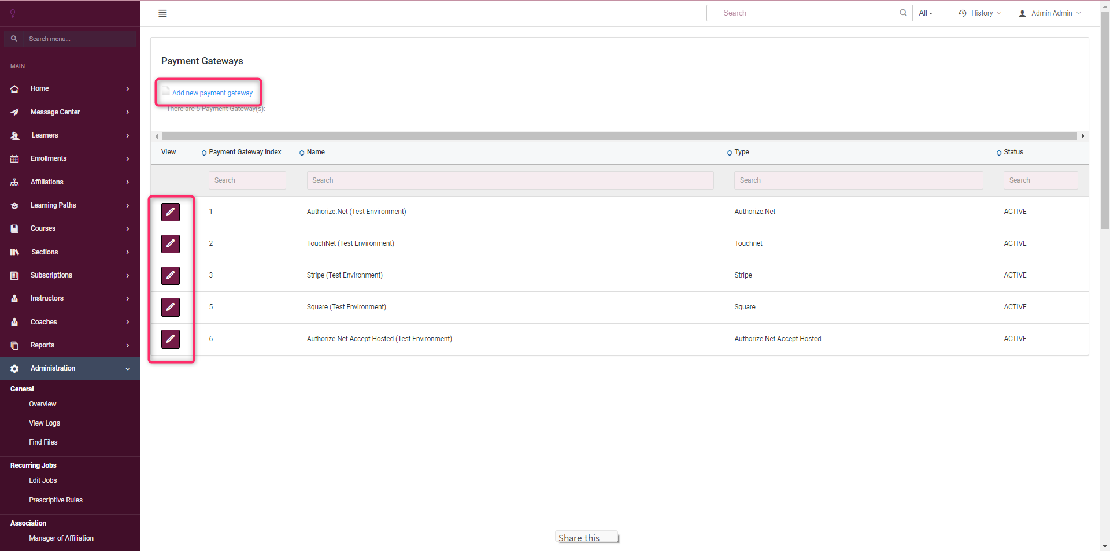Edit the Stripe (Test Environment) gateway pencil icon
The height and width of the screenshot is (551, 1110).
(171, 276)
